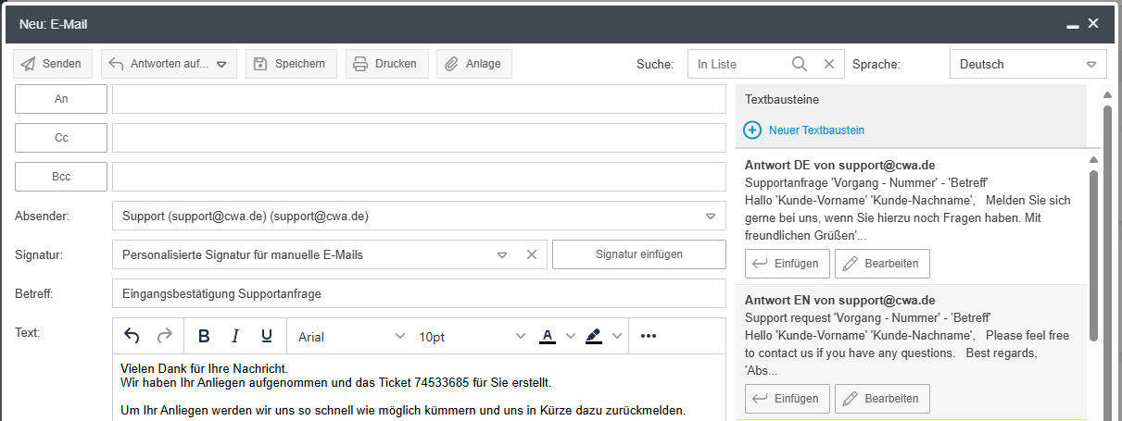1122x421 pixels.
Task: Open the Arial font family dropdown
Action: point(351,337)
